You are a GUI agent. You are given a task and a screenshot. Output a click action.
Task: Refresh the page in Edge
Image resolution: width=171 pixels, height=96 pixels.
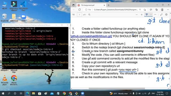click(80, 10)
